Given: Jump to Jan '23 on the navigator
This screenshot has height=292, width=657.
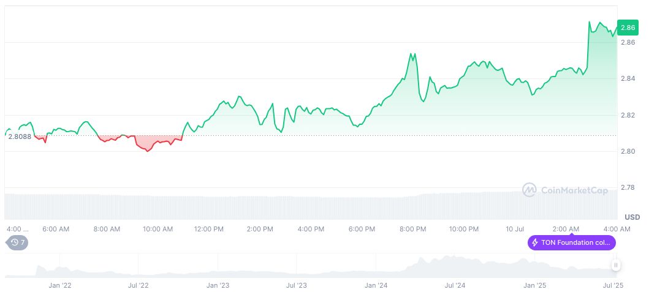Looking at the screenshot, I should tap(218, 285).
